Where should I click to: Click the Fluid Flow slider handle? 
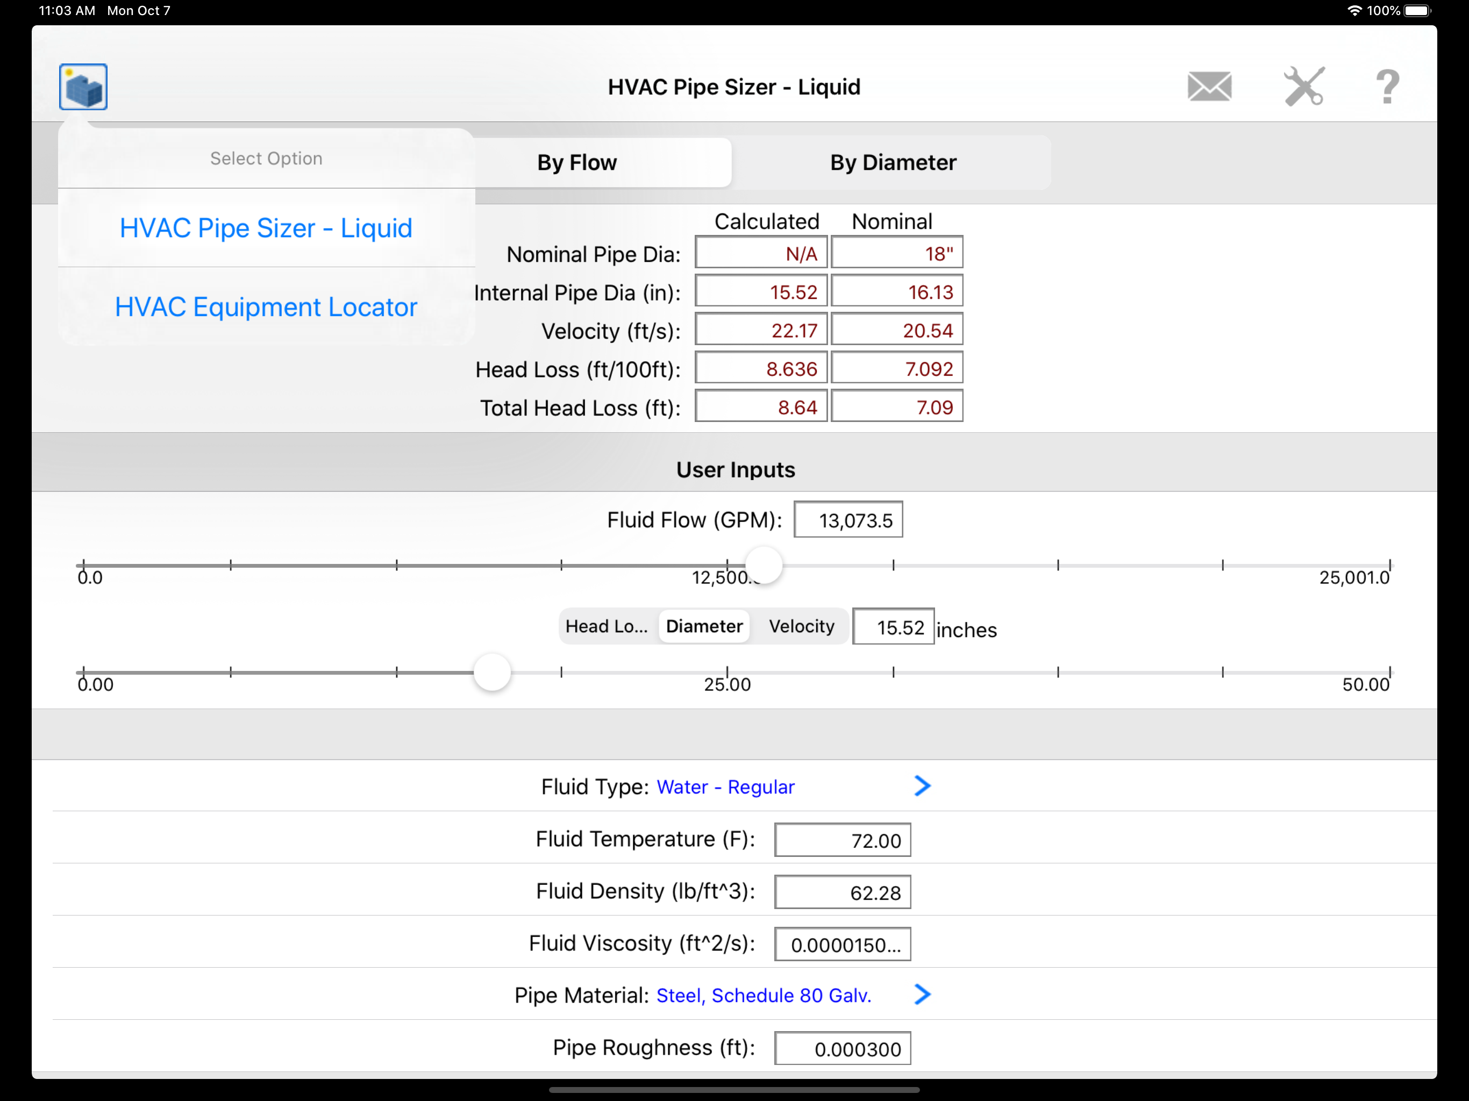click(764, 565)
